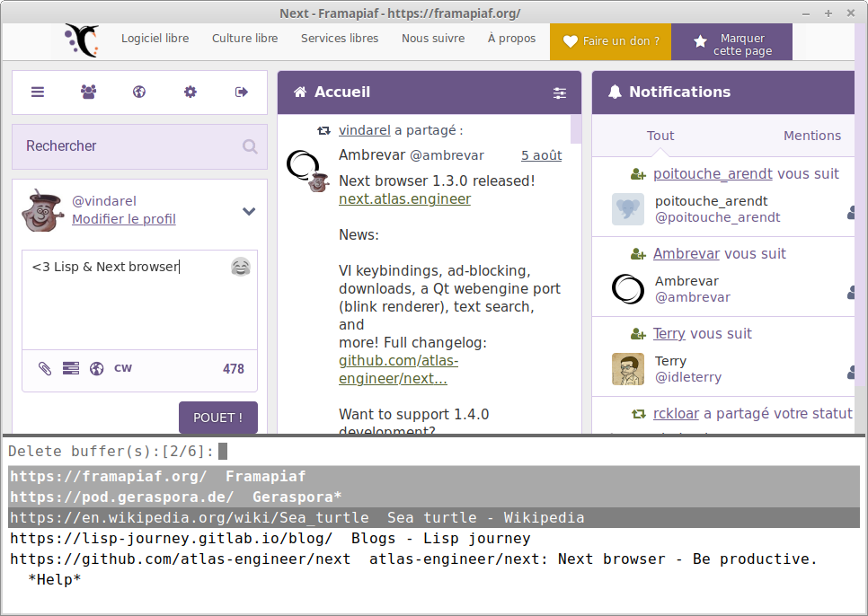The image size is (868, 616).
Task: Open the 5 août post date link
Action: click(x=542, y=155)
